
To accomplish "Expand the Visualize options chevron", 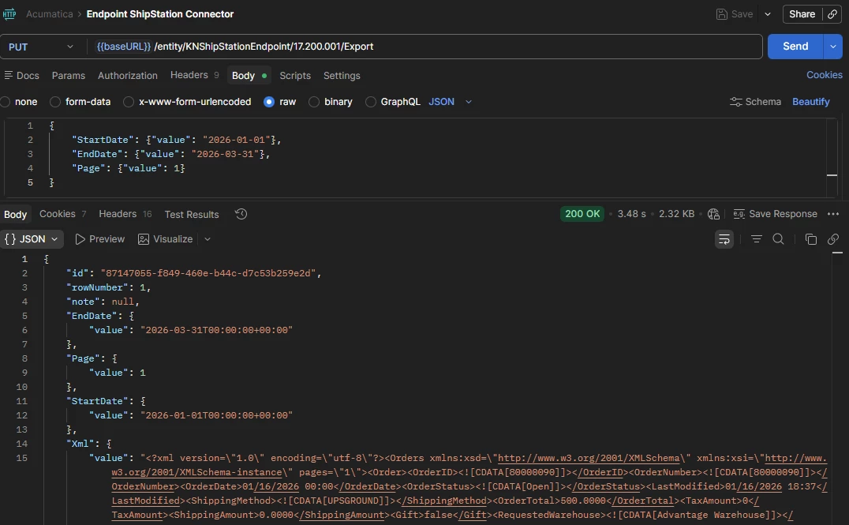I will [208, 239].
